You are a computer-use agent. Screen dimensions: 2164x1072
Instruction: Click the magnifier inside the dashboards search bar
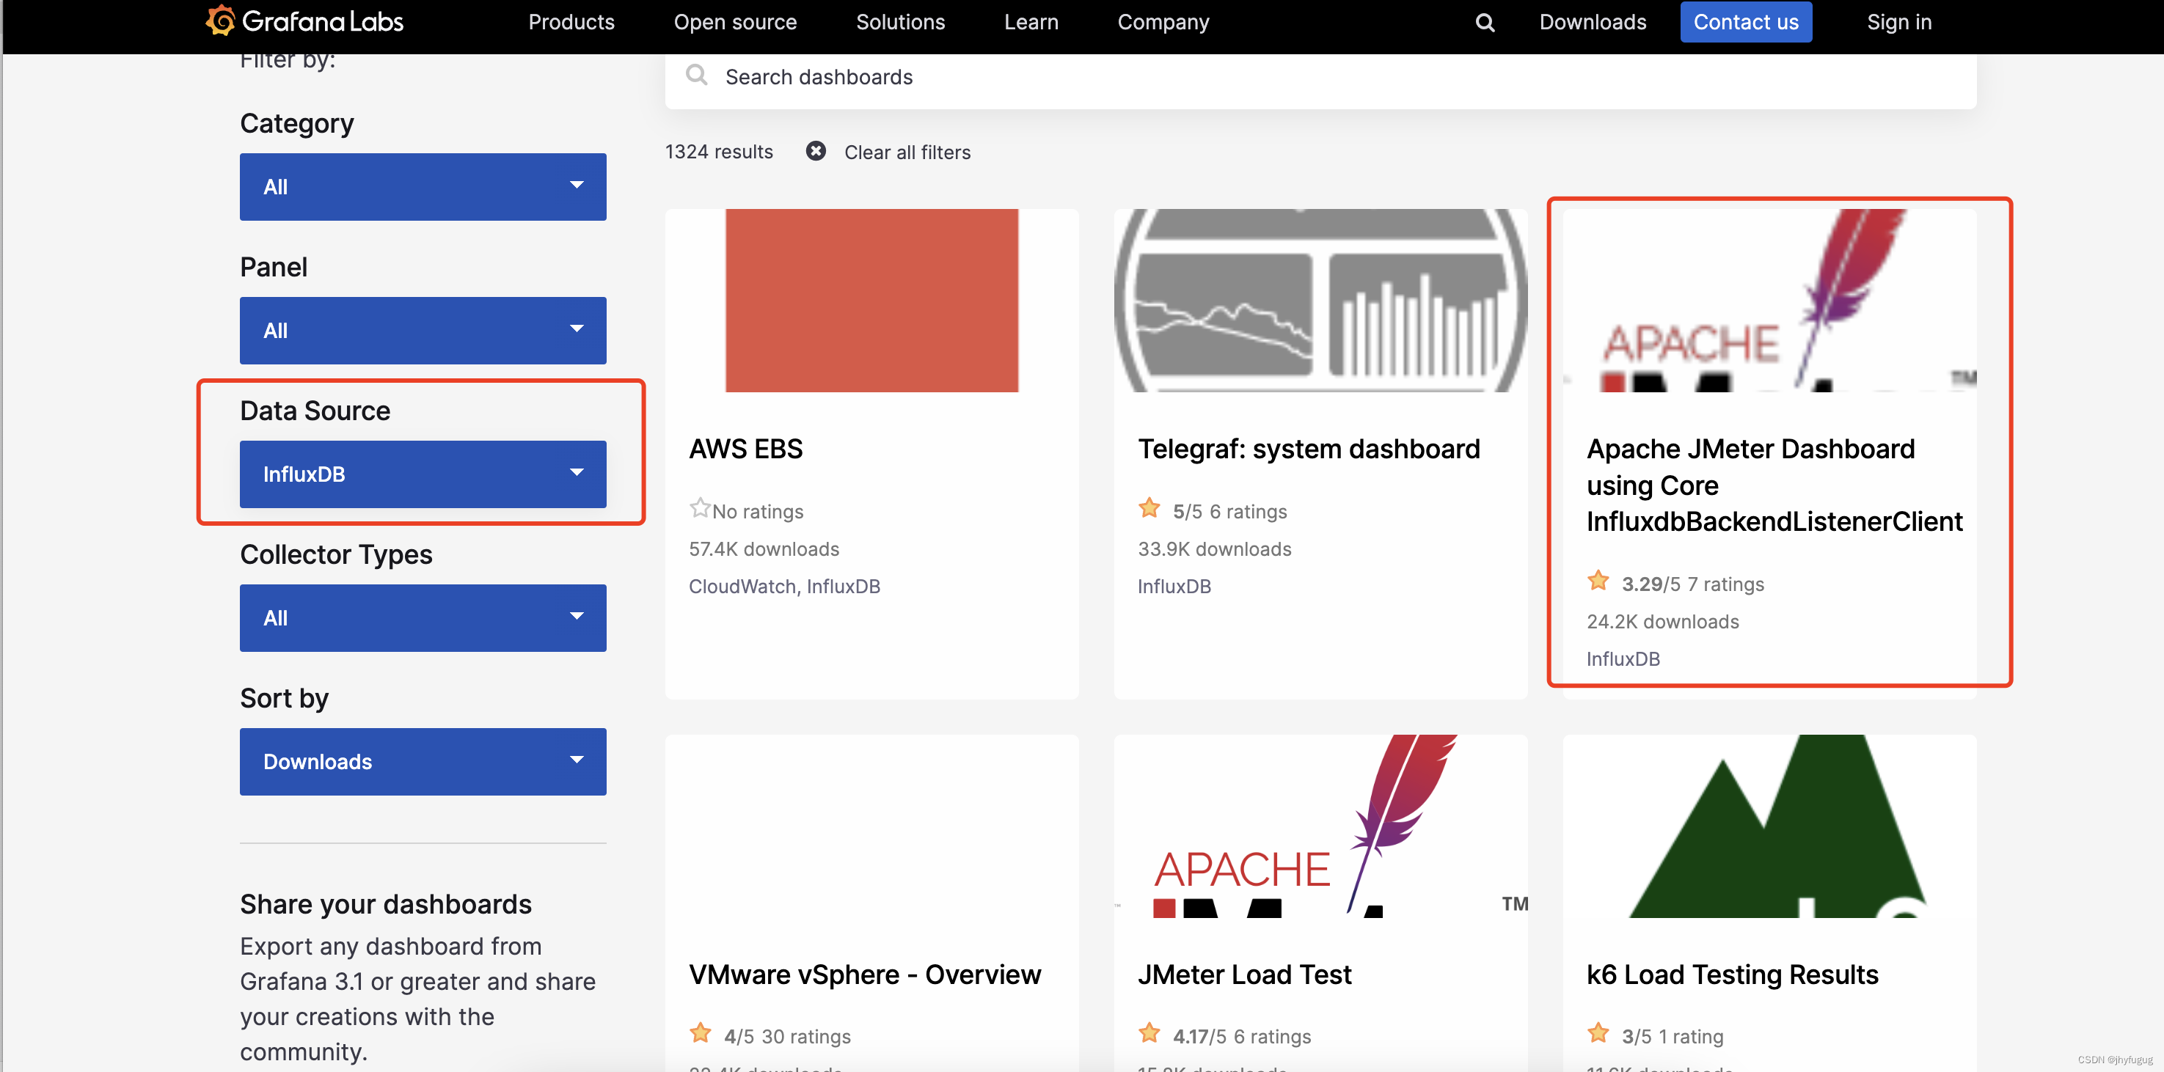[698, 76]
